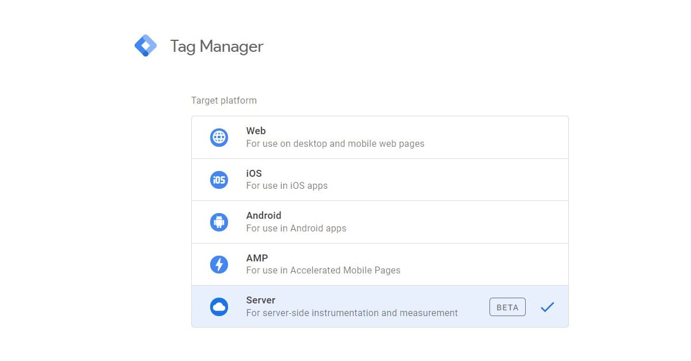Image resolution: width=691 pixels, height=361 pixels.
Task: Click "For use on desktop and mobile web pages"
Action: pos(335,144)
